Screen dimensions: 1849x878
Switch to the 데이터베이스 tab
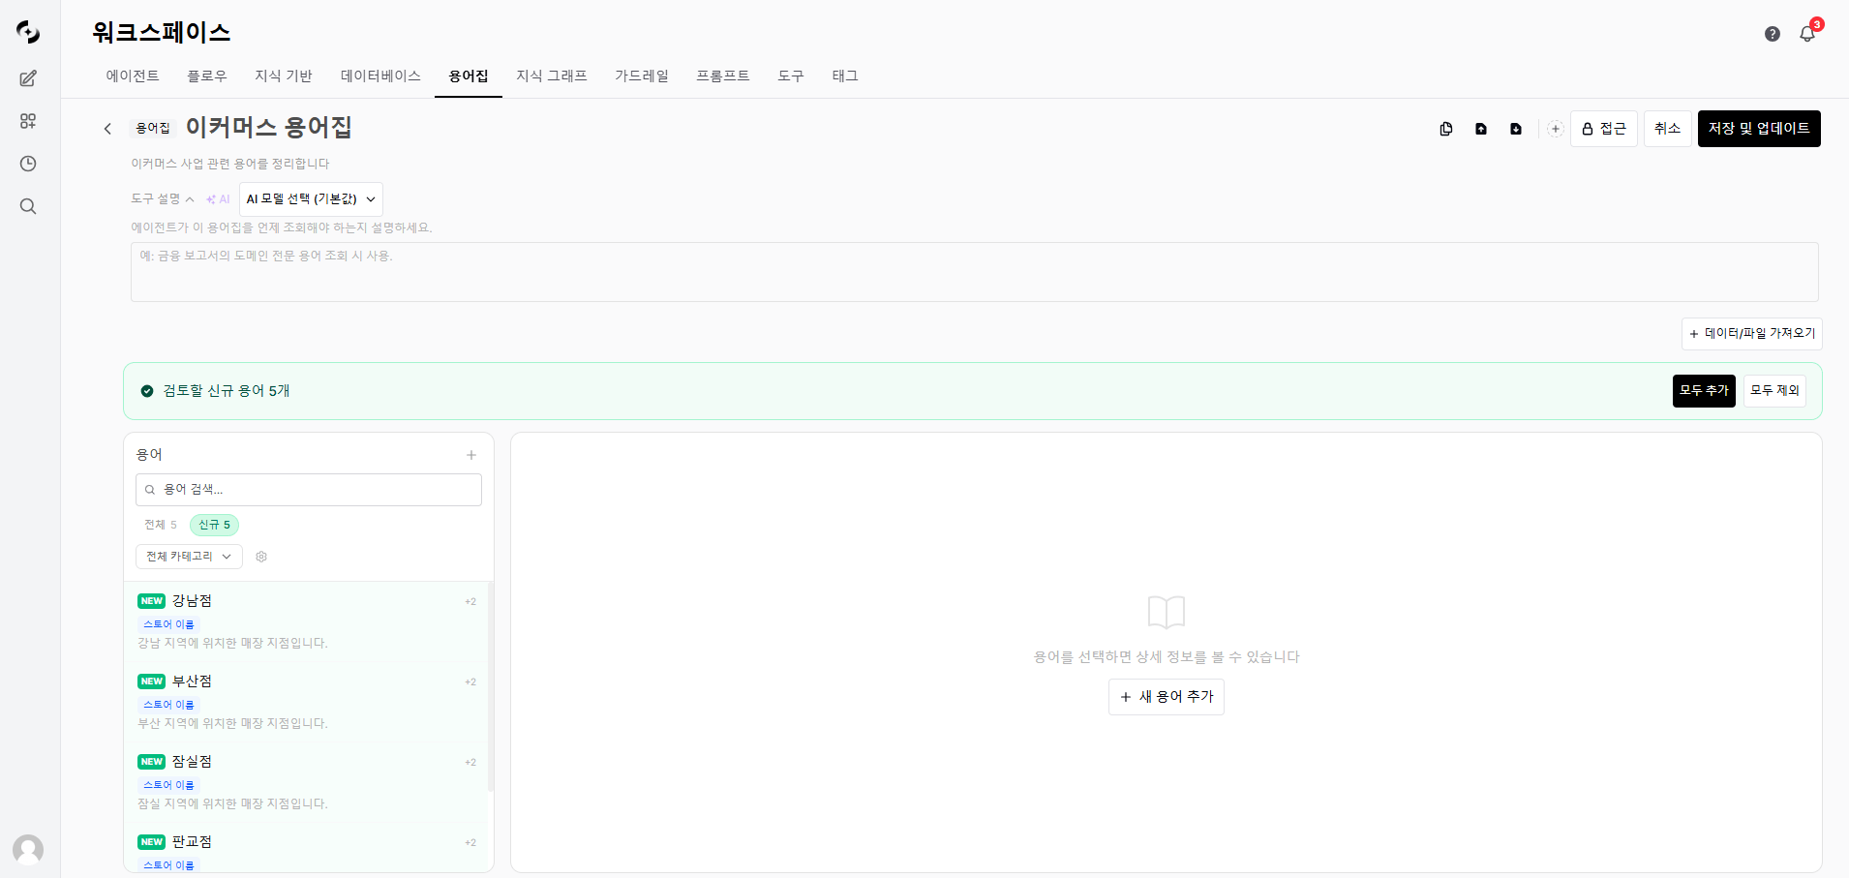380,76
